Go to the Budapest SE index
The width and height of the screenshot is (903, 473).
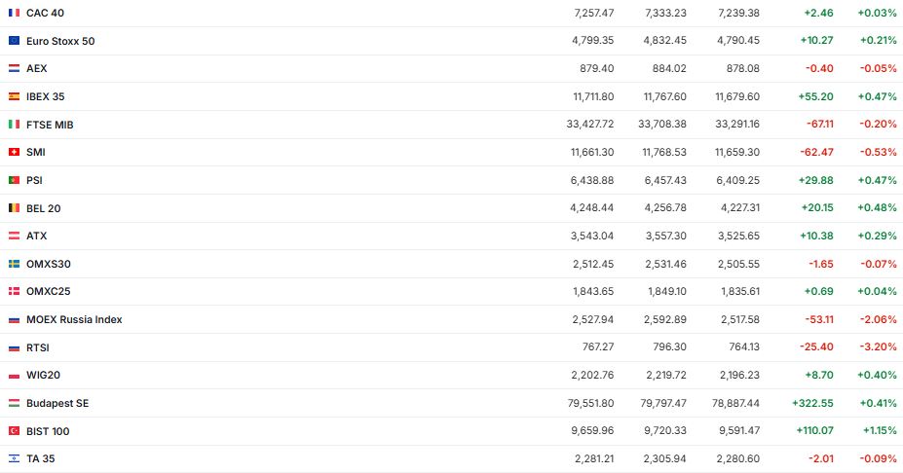tap(57, 403)
